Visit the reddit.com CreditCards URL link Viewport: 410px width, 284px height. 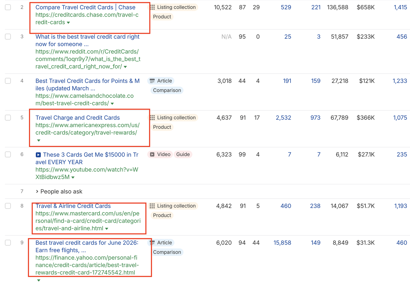(x=88, y=59)
